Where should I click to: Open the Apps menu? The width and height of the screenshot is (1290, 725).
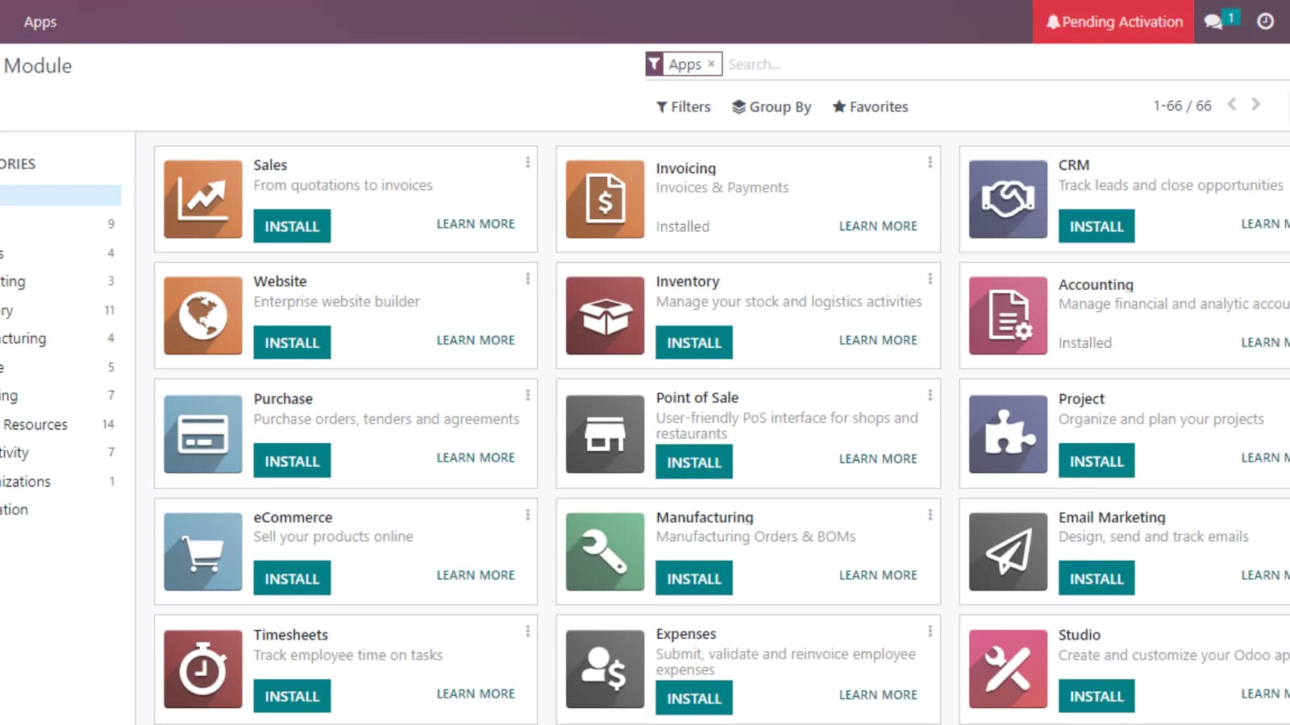40,22
